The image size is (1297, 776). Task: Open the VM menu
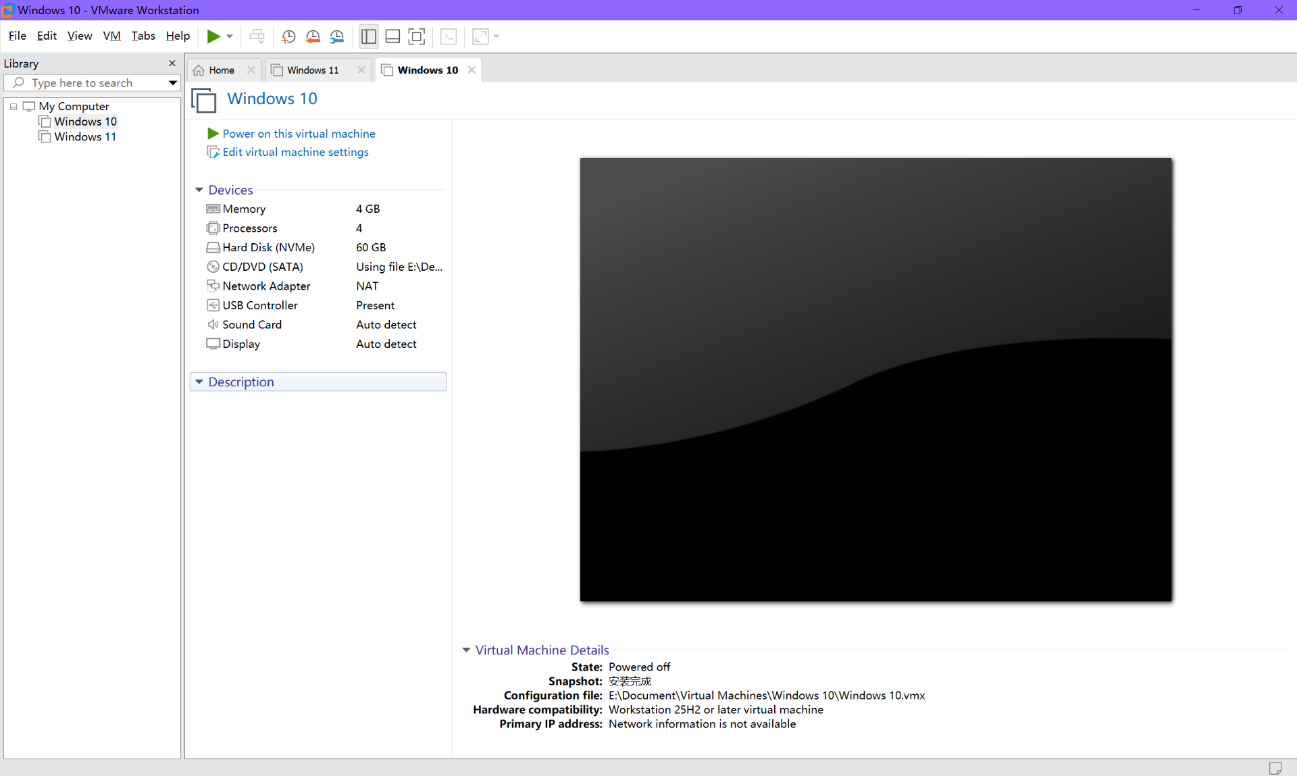(111, 36)
